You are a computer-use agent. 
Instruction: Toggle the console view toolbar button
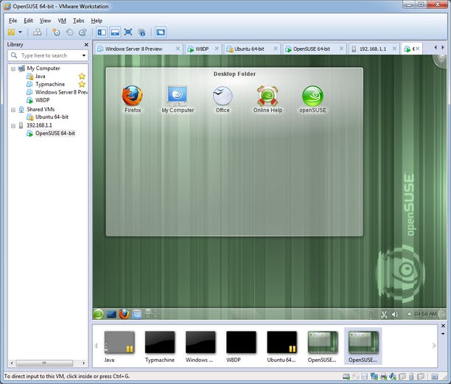(x=161, y=32)
